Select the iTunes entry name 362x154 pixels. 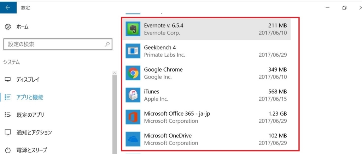tap(152, 92)
